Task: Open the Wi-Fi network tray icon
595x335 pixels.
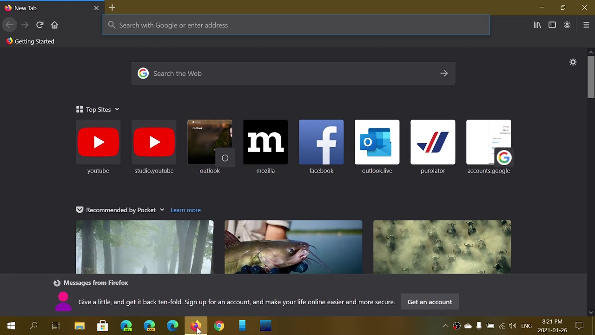Action: click(502, 326)
